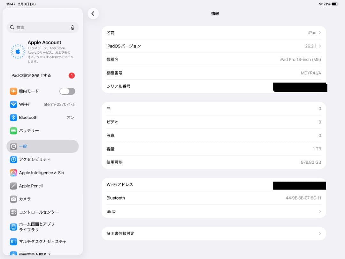Open Accessibility settings via its icon
The width and height of the screenshot is (345, 259).
tap(13, 159)
